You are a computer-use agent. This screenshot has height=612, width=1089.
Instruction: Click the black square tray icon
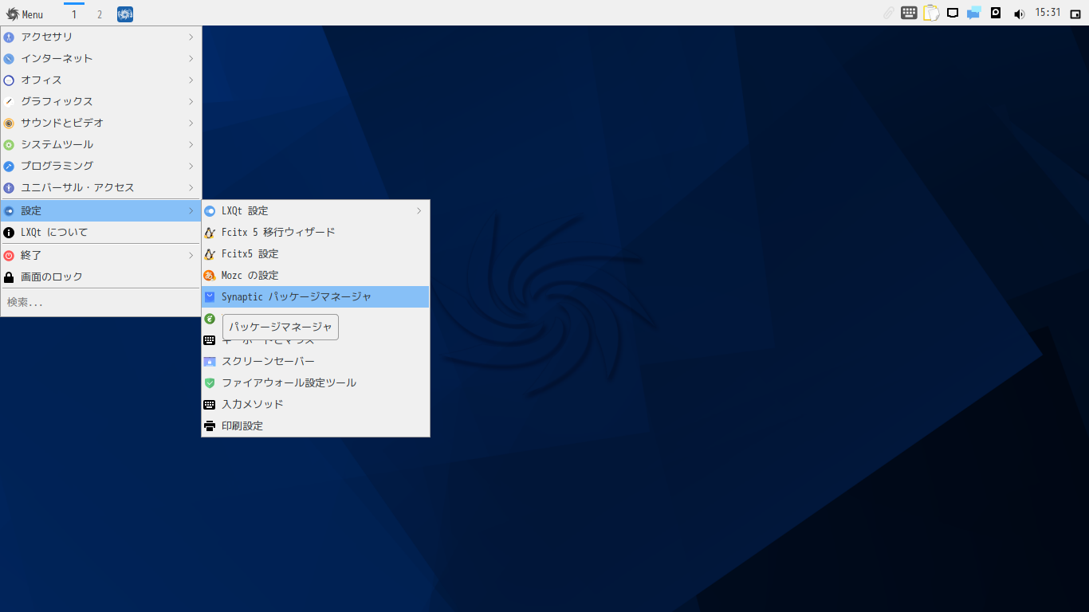pos(996,13)
